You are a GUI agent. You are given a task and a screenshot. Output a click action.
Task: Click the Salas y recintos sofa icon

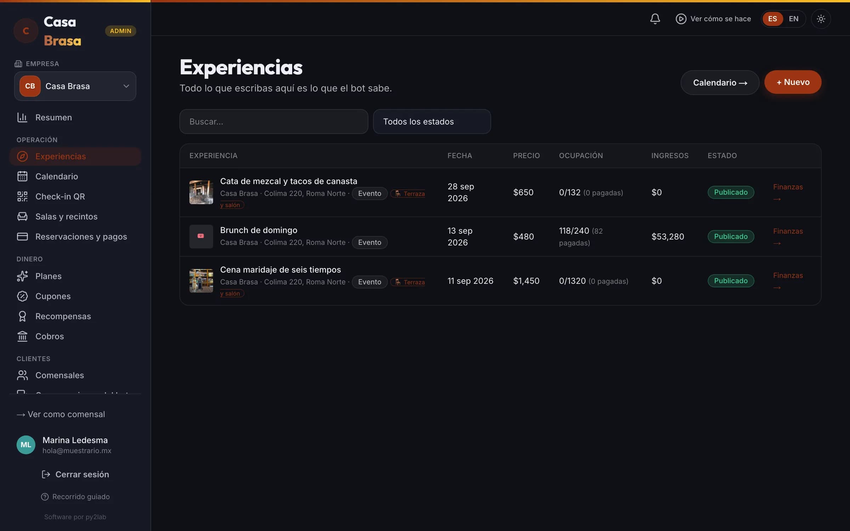(x=22, y=216)
